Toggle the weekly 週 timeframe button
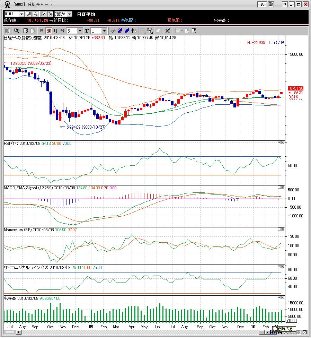Screen dimensions: 311x338 (x=49, y=31)
